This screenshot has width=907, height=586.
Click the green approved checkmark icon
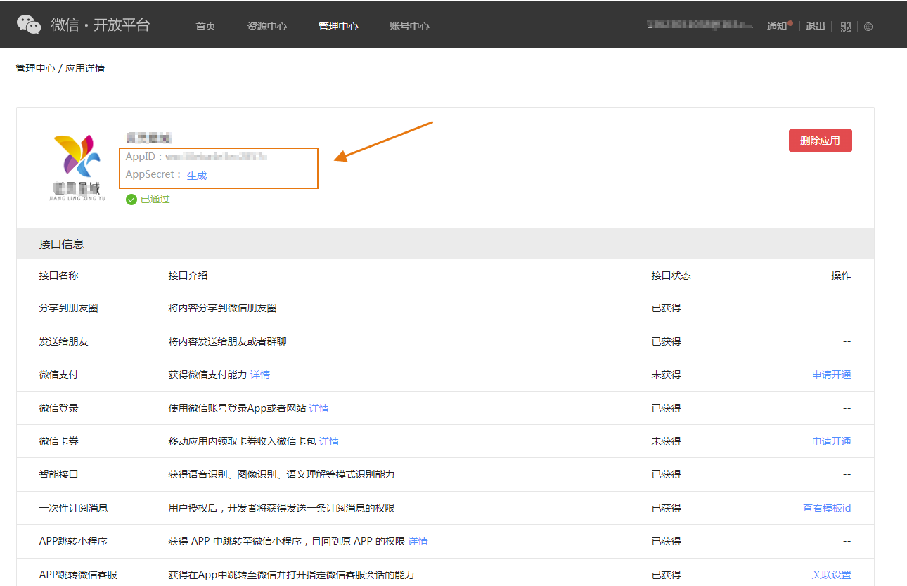pyautogui.click(x=131, y=200)
